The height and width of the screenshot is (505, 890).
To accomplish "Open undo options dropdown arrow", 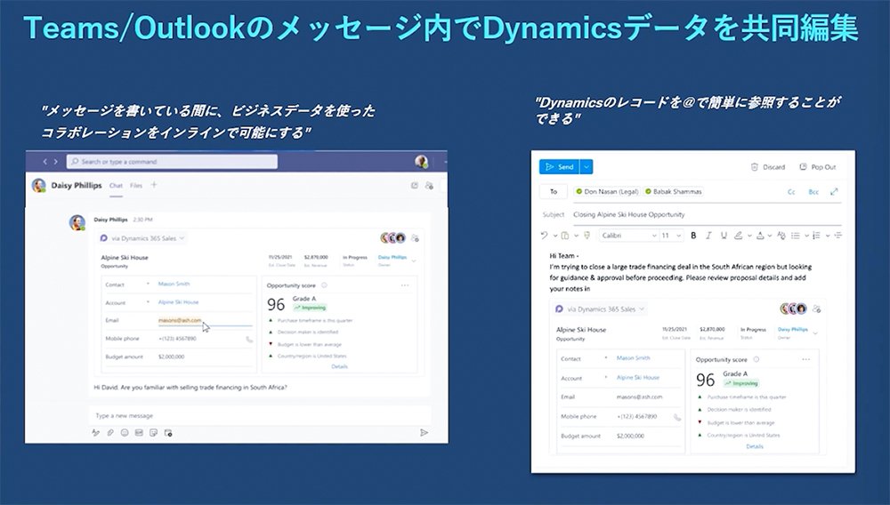I will tap(555, 236).
